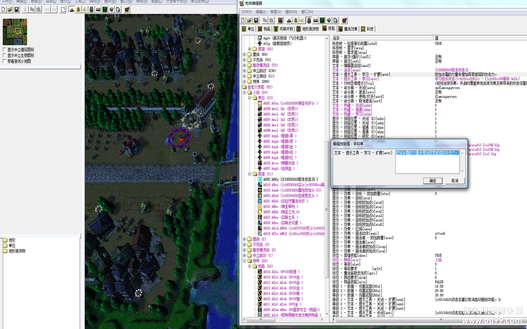Open the AI Editor green icon in Object Editor
Image resolution: width=527 pixels, height=329 pixels.
pyautogui.click(x=322, y=20)
